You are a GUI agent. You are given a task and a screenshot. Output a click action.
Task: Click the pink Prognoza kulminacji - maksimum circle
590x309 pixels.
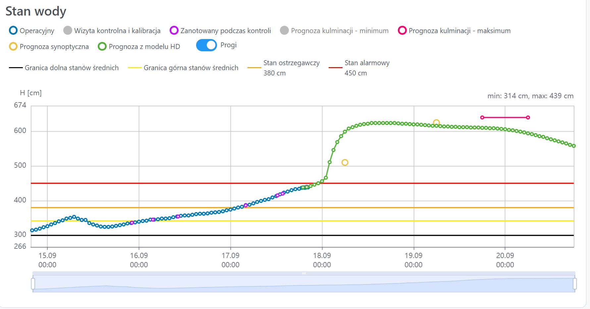coord(402,31)
